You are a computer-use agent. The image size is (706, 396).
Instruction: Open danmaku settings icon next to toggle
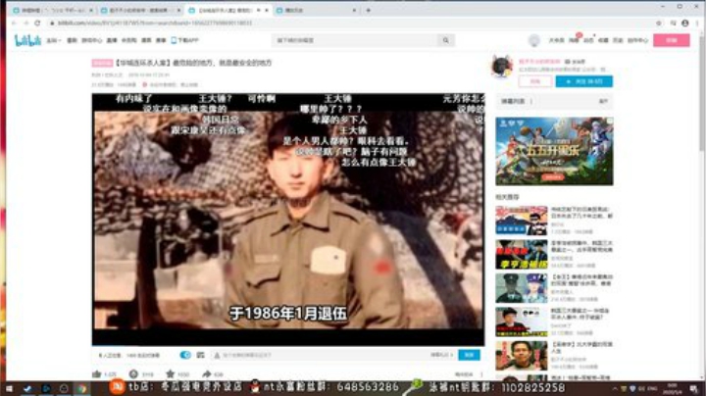tap(200, 355)
